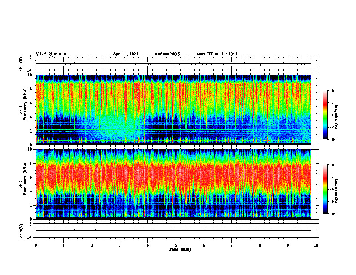This screenshot has width=356, height=275.
Task: Click the ch.2 colorbar unit label
Action: pyautogui.click(x=337, y=191)
